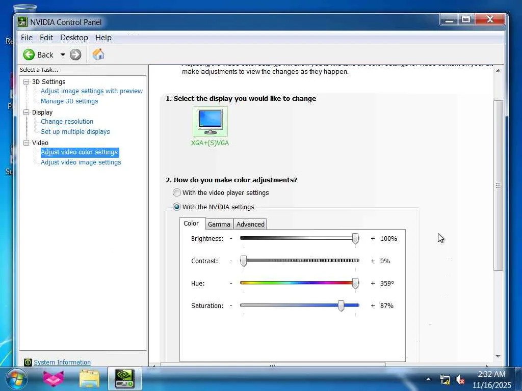This screenshot has width=522, height=391.
Task: Click the Display tree label
Action: click(42, 113)
